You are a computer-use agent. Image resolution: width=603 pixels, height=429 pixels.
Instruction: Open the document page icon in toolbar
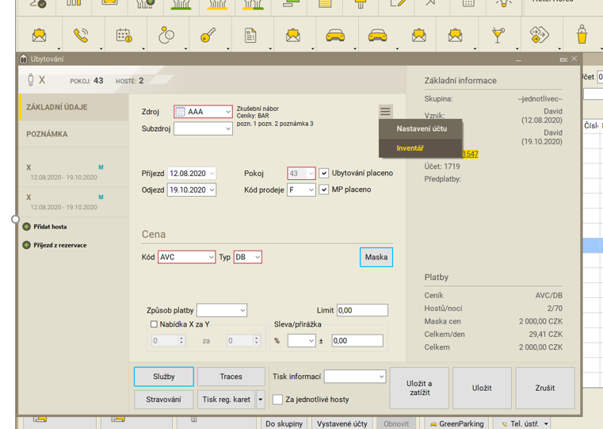click(250, 36)
